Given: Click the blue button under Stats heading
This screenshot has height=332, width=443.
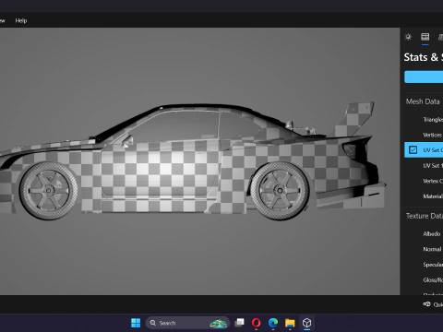Looking at the screenshot, I should (x=424, y=77).
